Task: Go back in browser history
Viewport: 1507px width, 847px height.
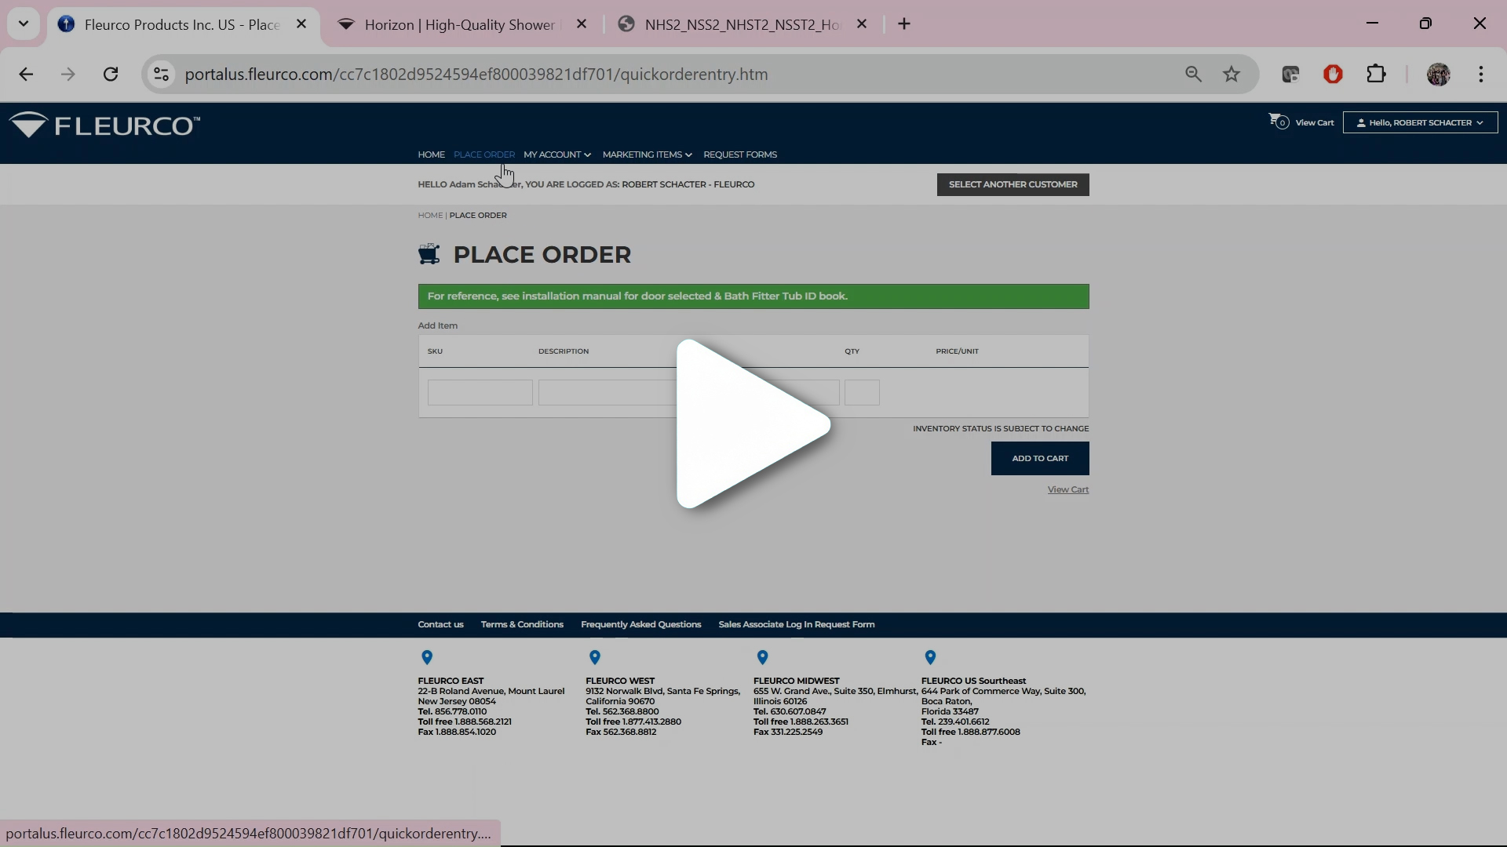Action: click(x=26, y=75)
